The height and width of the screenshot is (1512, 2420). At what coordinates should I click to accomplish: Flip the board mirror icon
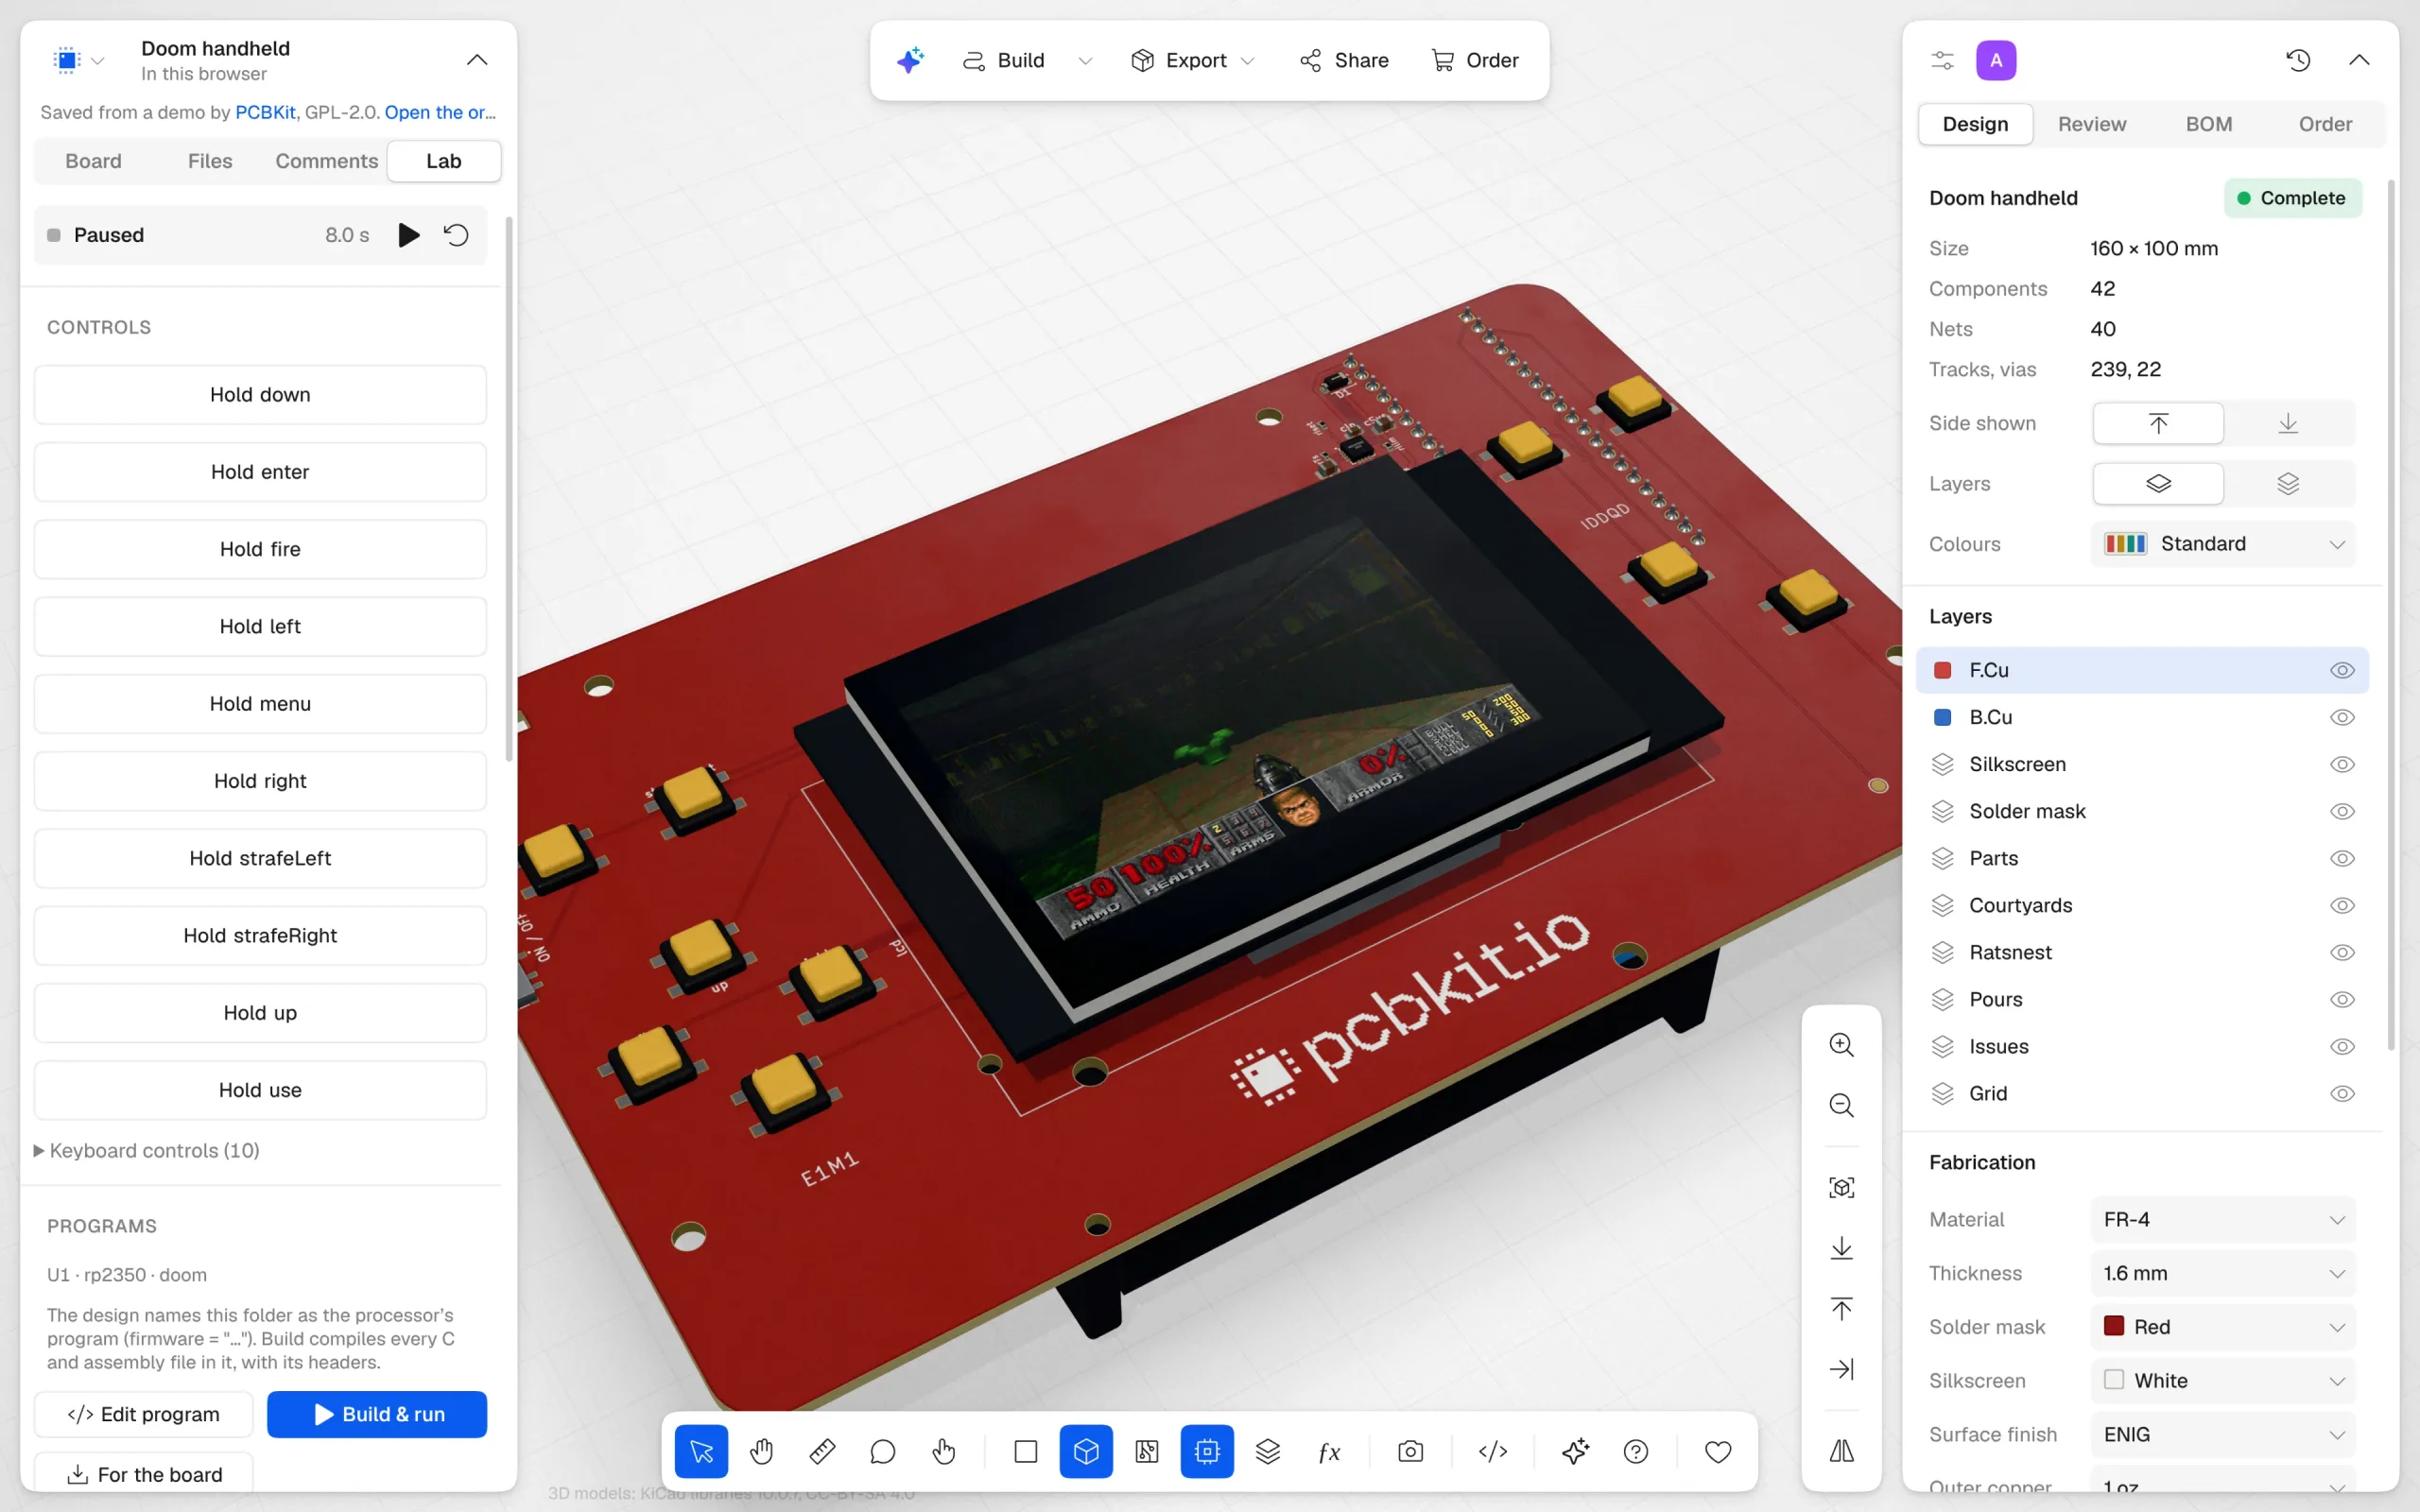click(x=1841, y=1450)
